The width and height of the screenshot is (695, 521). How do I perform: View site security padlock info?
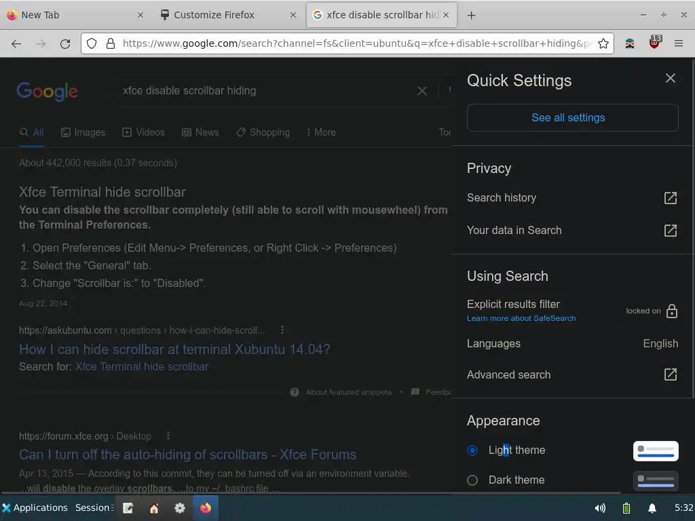point(111,43)
